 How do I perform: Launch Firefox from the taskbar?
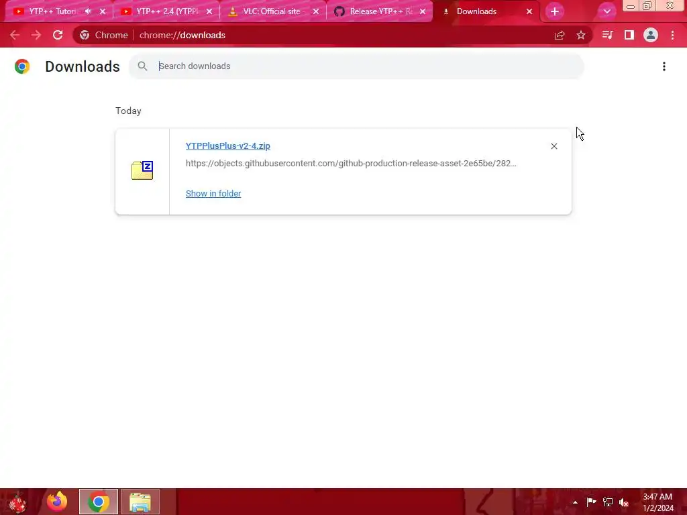tap(58, 502)
